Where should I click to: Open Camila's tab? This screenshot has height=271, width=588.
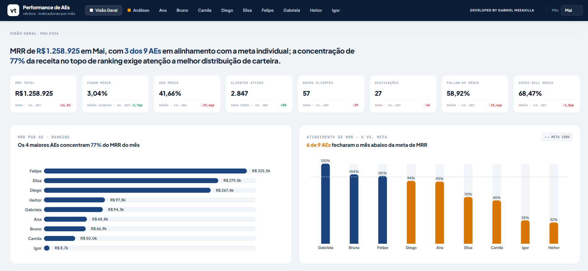pyautogui.click(x=204, y=10)
